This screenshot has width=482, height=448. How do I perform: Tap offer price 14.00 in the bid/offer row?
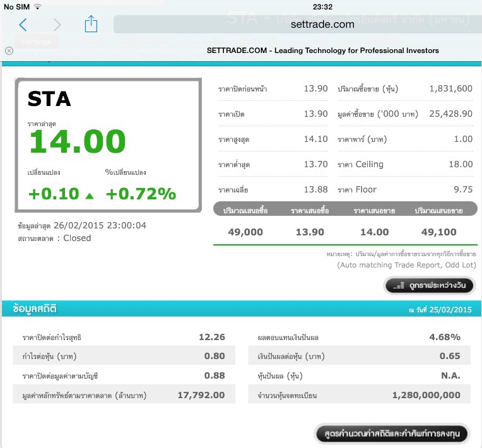[x=374, y=232]
